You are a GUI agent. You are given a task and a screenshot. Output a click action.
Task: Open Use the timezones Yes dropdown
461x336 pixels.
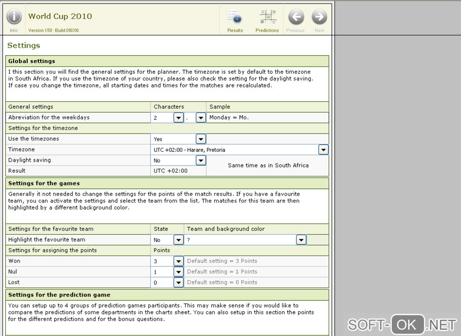click(201, 139)
